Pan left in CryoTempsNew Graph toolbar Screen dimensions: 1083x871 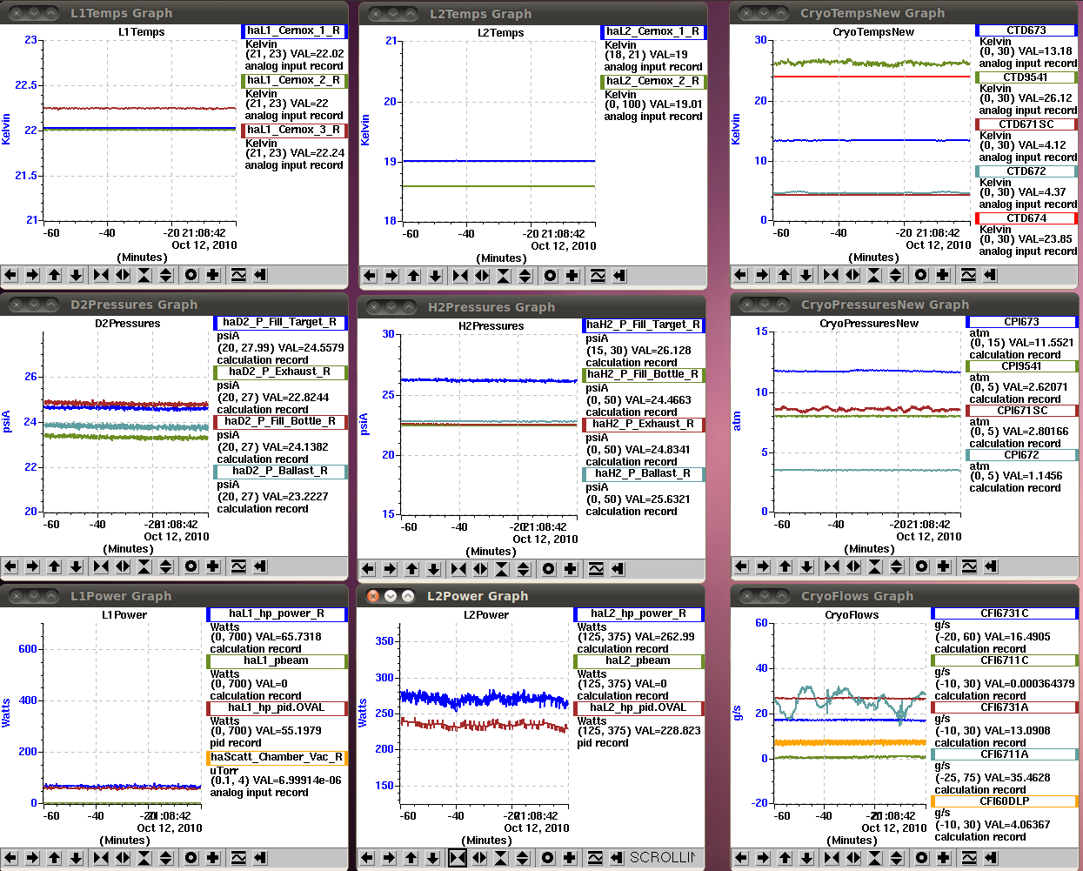pos(740,275)
